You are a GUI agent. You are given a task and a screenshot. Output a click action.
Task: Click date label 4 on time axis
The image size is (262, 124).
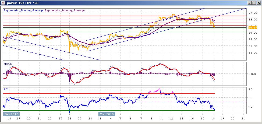click(111, 118)
